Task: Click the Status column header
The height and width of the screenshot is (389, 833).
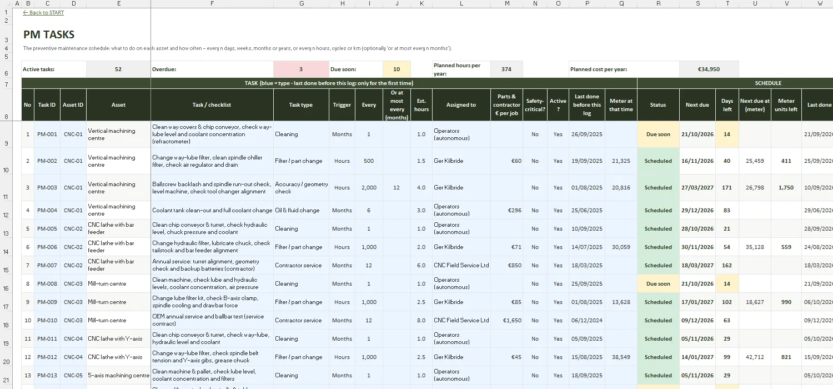Action: click(x=658, y=104)
